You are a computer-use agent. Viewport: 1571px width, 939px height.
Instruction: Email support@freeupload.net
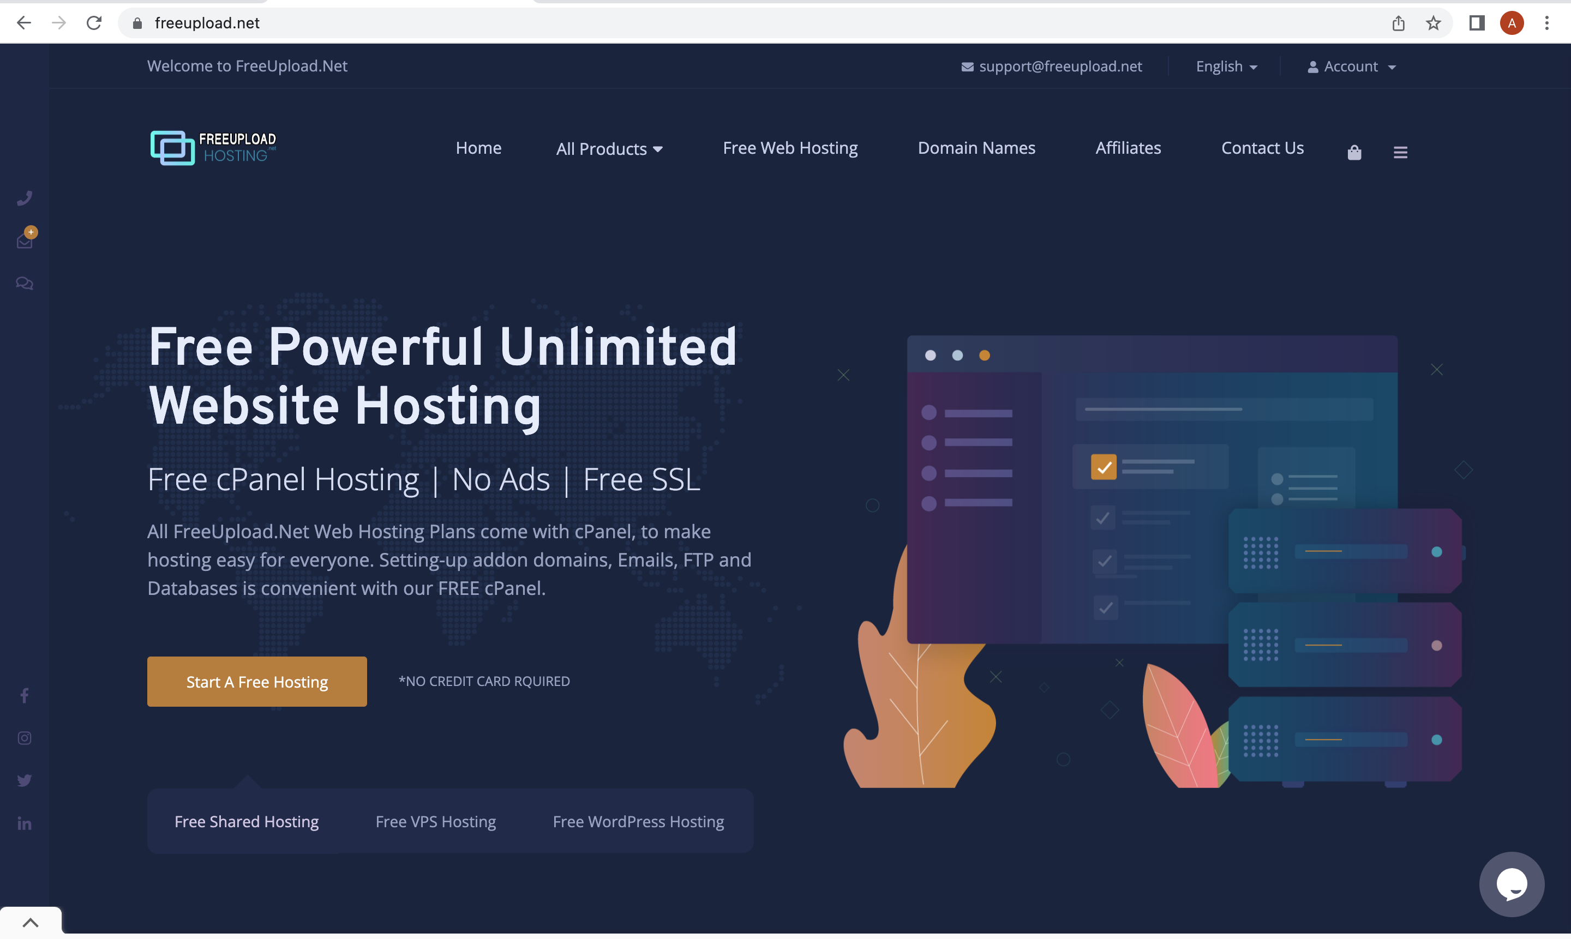coord(1051,67)
